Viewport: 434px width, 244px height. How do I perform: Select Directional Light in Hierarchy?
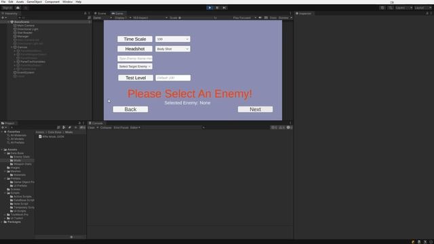pos(28,29)
